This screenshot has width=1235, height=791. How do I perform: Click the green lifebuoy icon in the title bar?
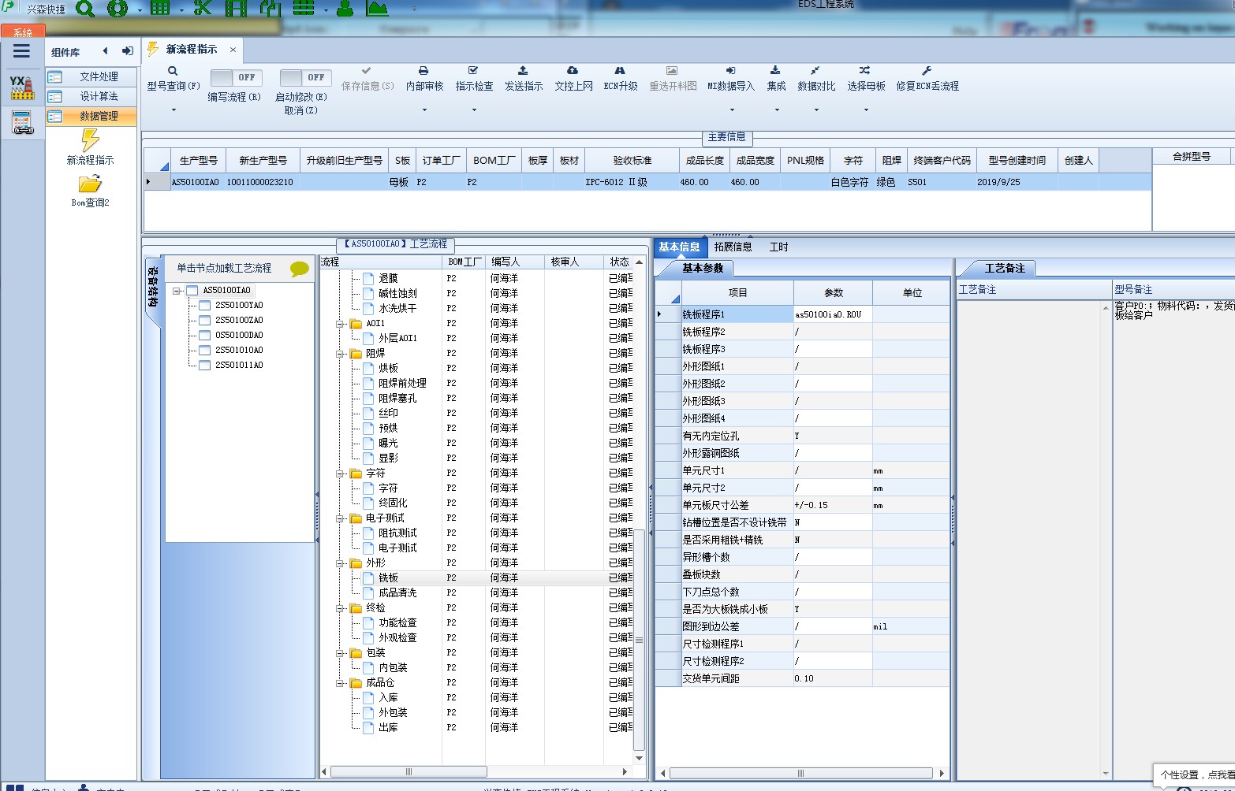(x=118, y=9)
